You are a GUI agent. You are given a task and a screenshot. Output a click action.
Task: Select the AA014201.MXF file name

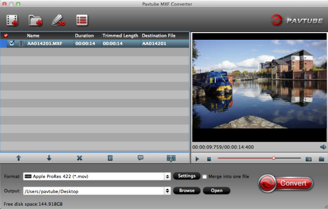click(45, 44)
